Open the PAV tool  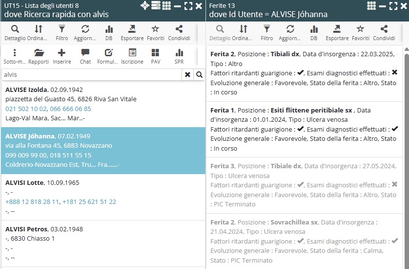click(155, 57)
